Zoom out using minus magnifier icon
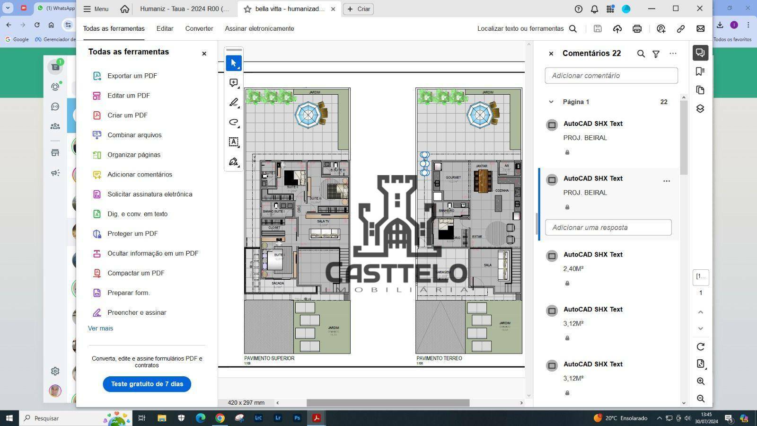 coord(701,399)
